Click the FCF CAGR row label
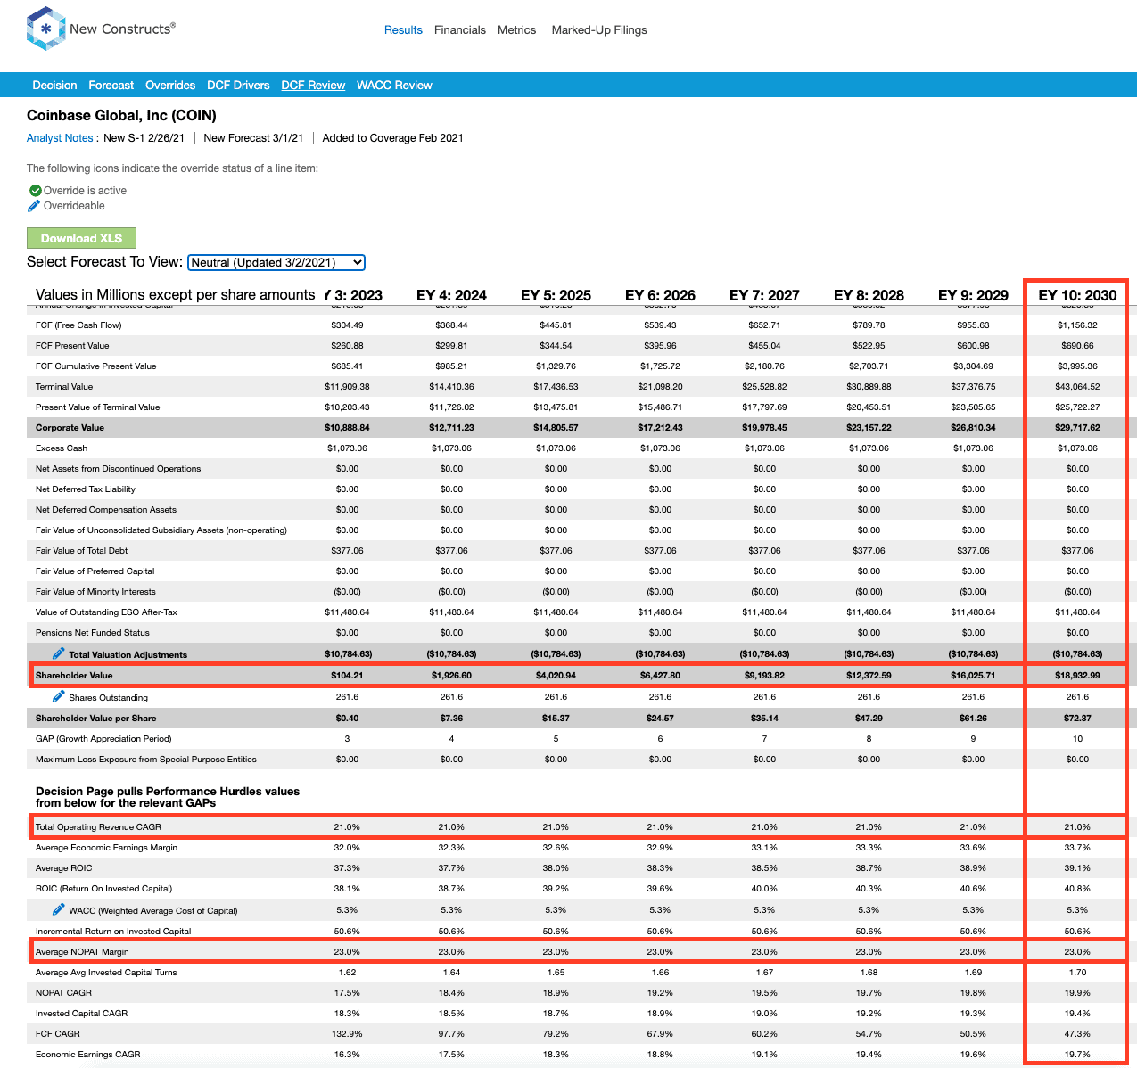The height and width of the screenshot is (1068, 1137). tap(58, 1034)
